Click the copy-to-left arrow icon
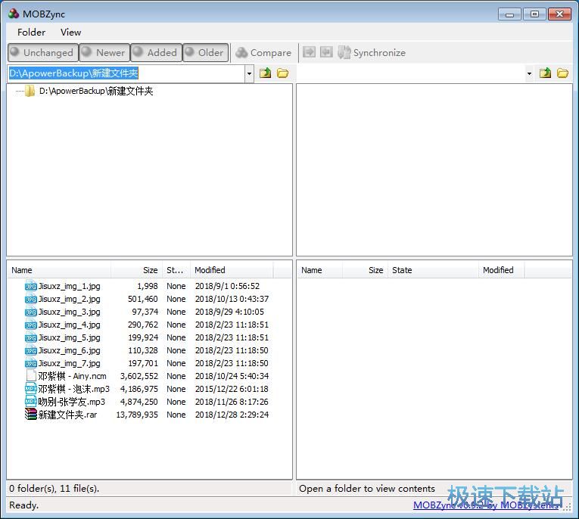Viewport: 579px width, 519px height. pos(326,52)
